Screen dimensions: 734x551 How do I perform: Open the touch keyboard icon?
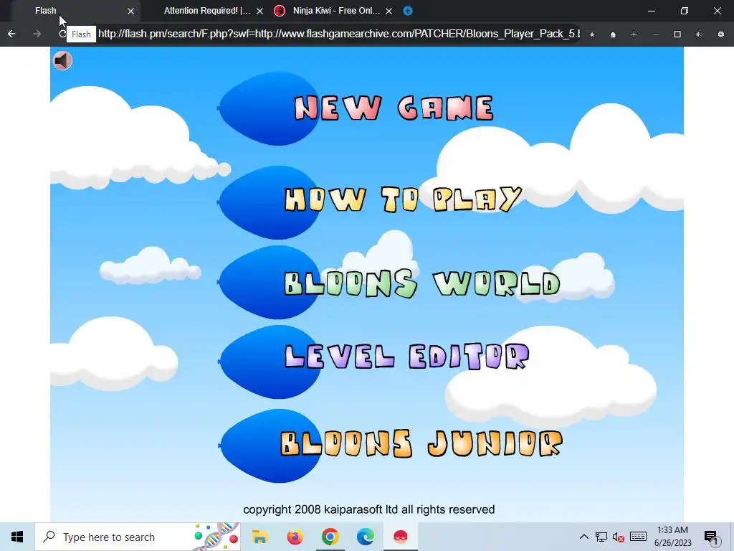639,537
